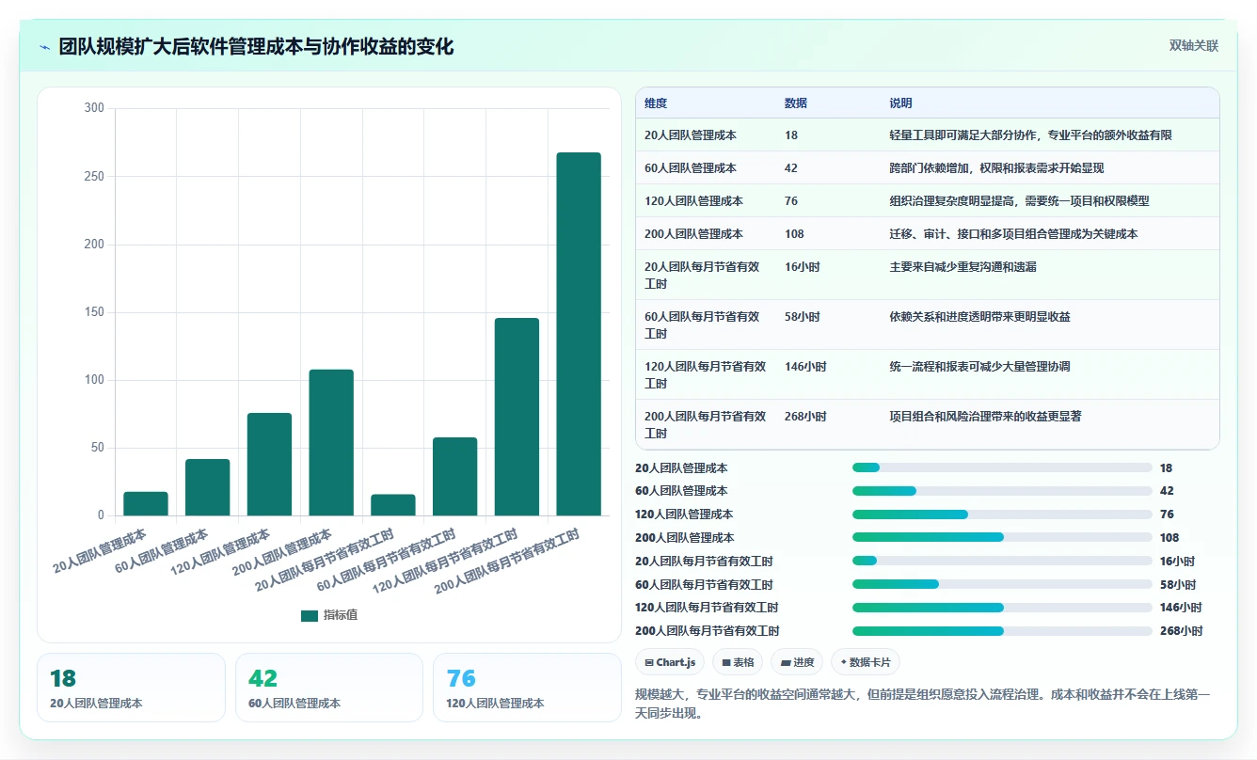The height and width of the screenshot is (760, 1257).
Task: Toggle the 指标值 legend color box
Action: [310, 615]
